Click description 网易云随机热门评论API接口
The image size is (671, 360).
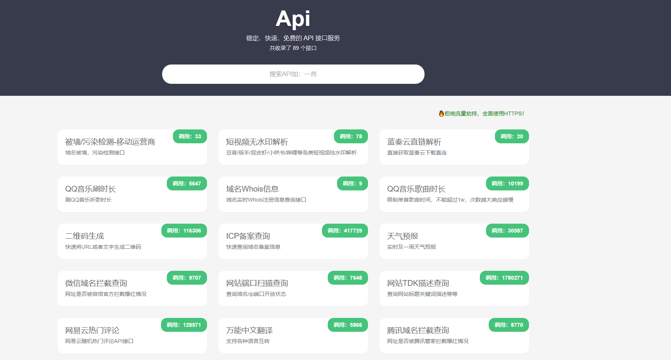(99, 341)
